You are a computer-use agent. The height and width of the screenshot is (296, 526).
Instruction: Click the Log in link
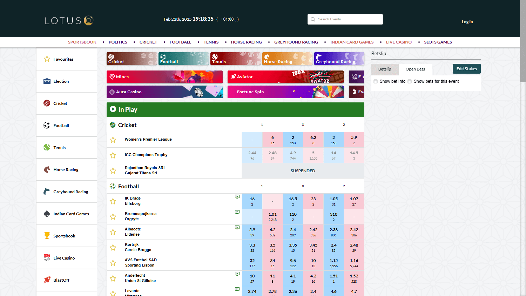tap(467, 21)
